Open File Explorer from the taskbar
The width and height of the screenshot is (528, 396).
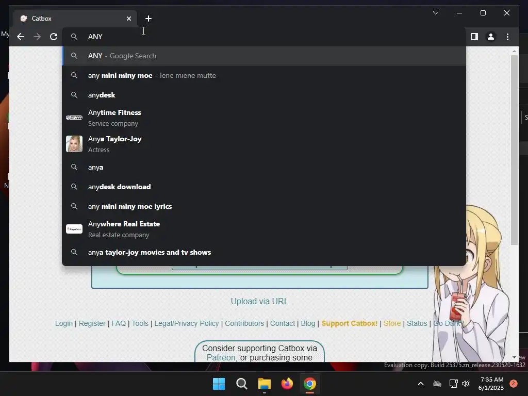[265, 384]
